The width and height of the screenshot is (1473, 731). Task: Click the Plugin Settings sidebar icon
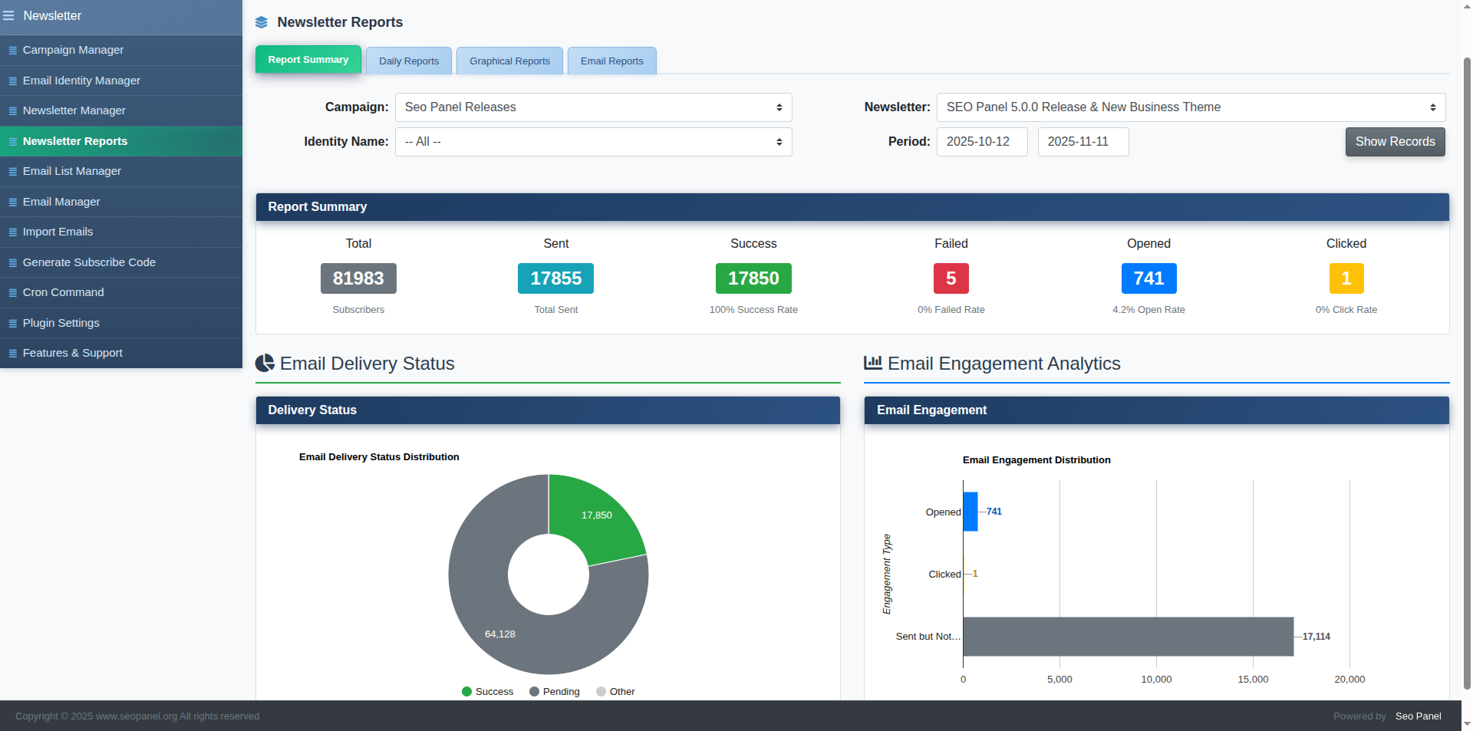click(x=12, y=323)
